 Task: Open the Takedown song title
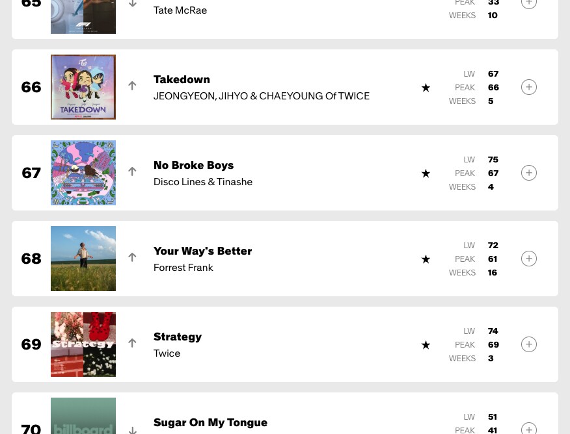tap(182, 79)
